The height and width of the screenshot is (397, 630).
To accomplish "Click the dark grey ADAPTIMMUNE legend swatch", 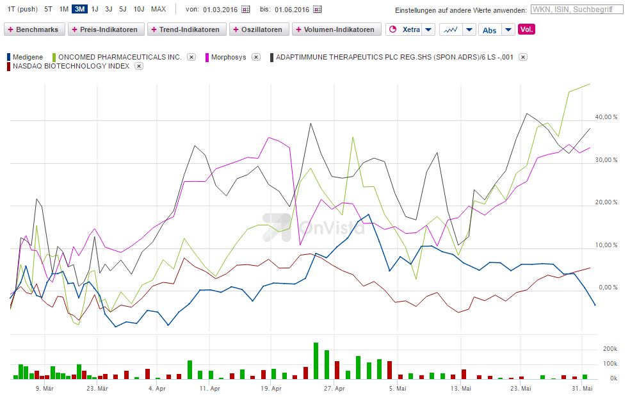I will (x=272, y=57).
